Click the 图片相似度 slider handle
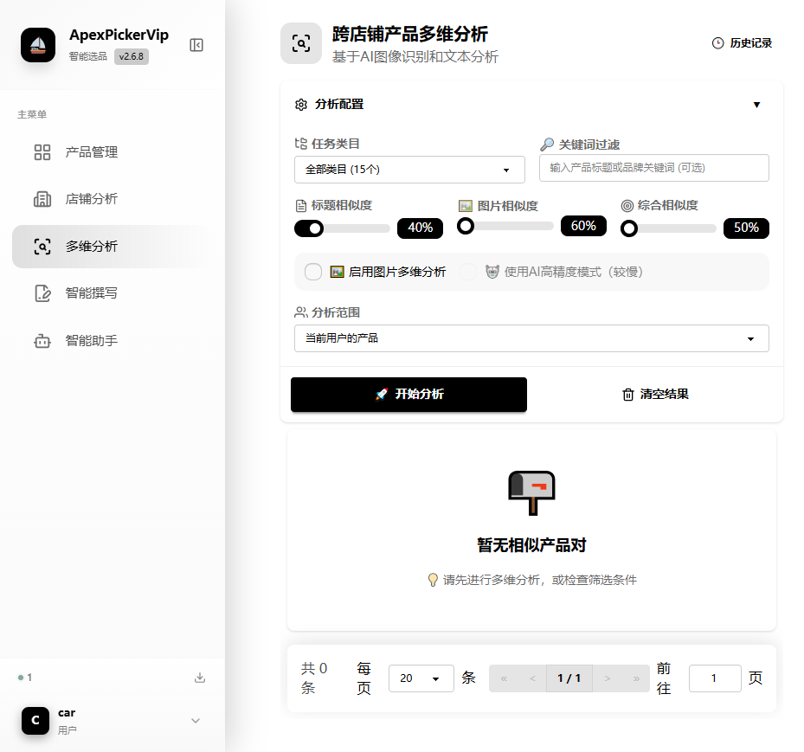 point(466,226)
